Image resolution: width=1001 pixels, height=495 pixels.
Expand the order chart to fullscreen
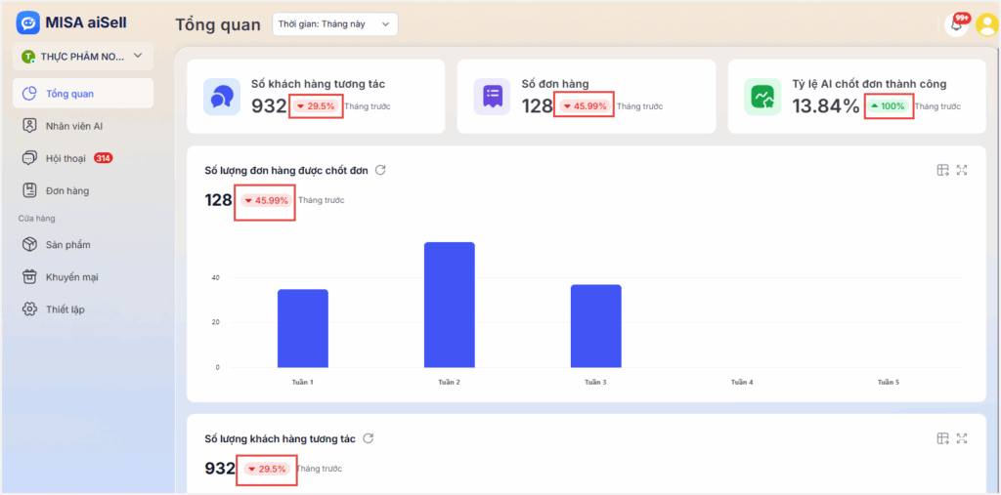962,170
